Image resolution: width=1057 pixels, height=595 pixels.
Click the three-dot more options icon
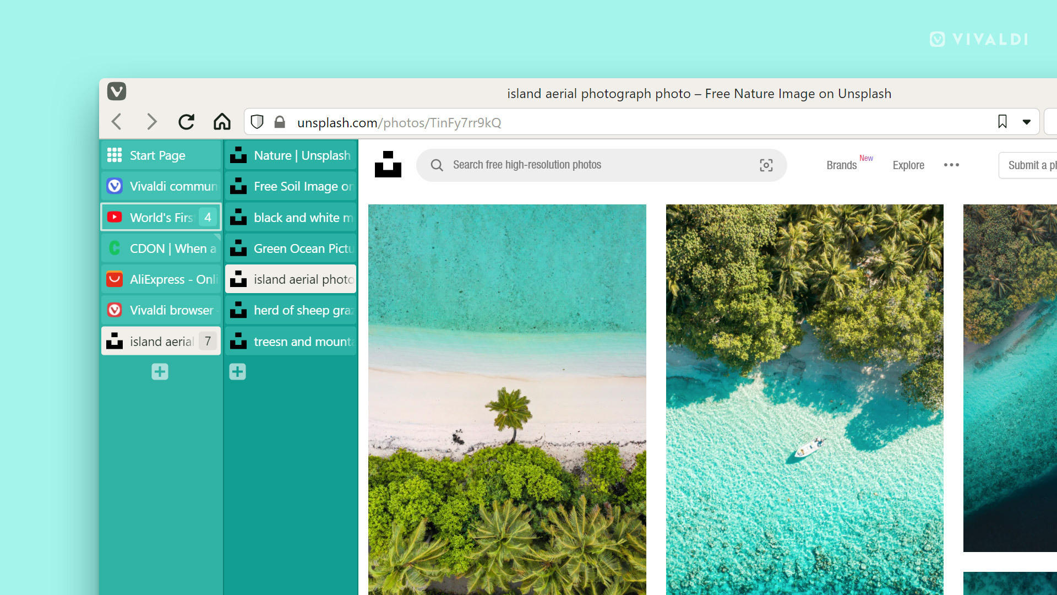[951, 165]
